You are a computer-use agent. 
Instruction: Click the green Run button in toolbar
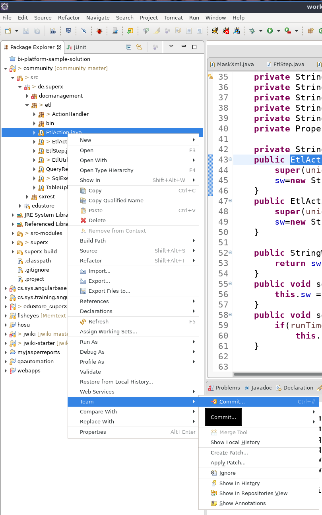pyautogui.click(x=270, y=31)
